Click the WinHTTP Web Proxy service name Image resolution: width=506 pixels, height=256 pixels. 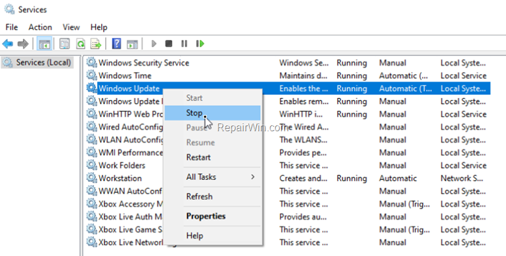coord(130,114)
